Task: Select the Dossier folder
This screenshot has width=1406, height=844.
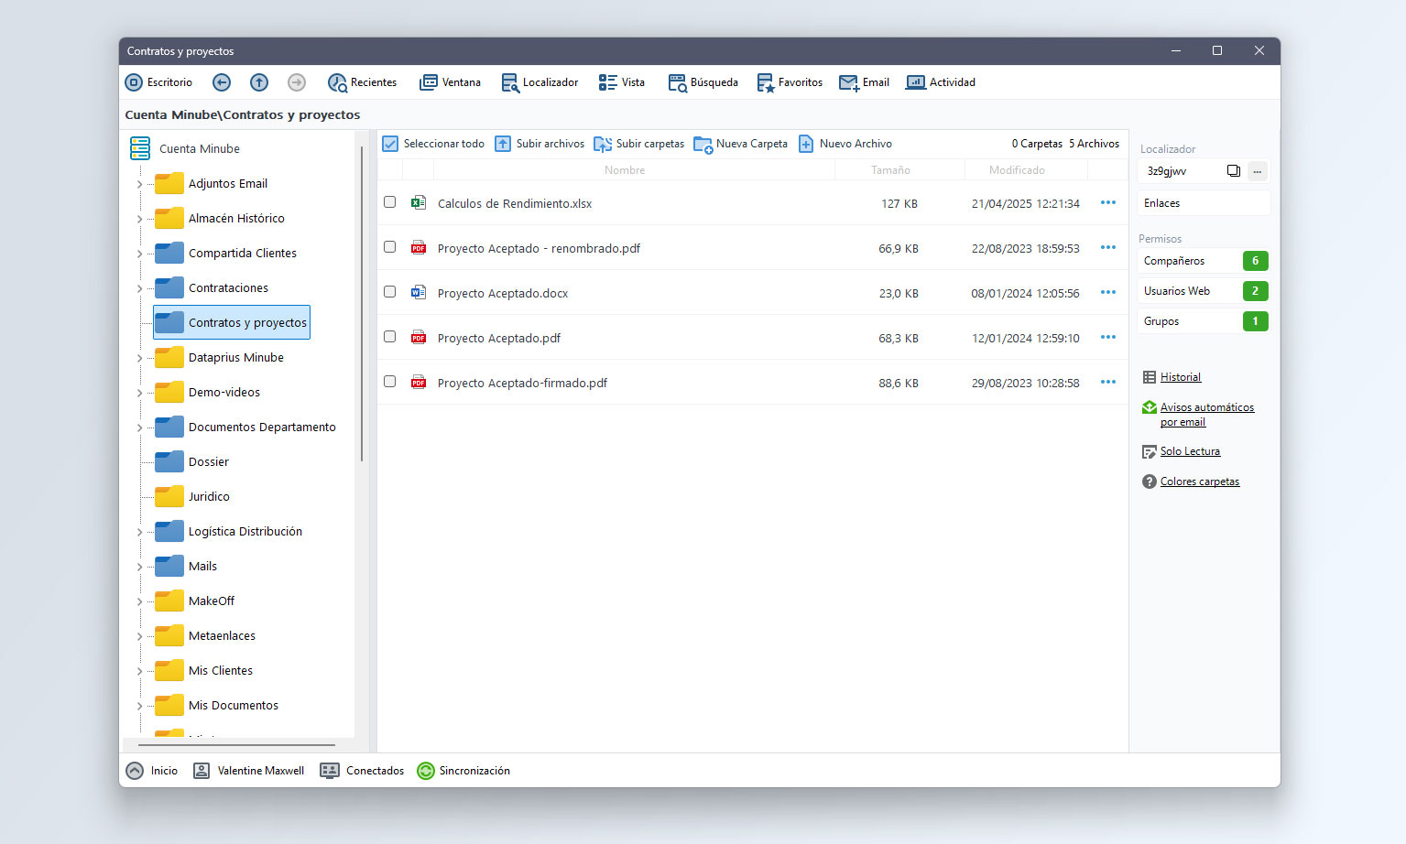Action: tap(192, 462)
